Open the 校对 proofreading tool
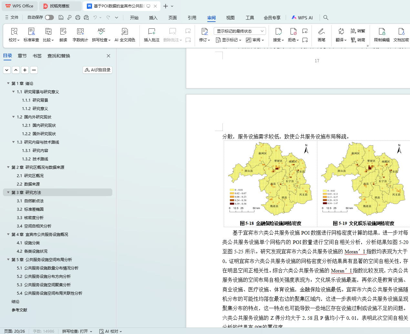410x334 pixels. (14, 35)
